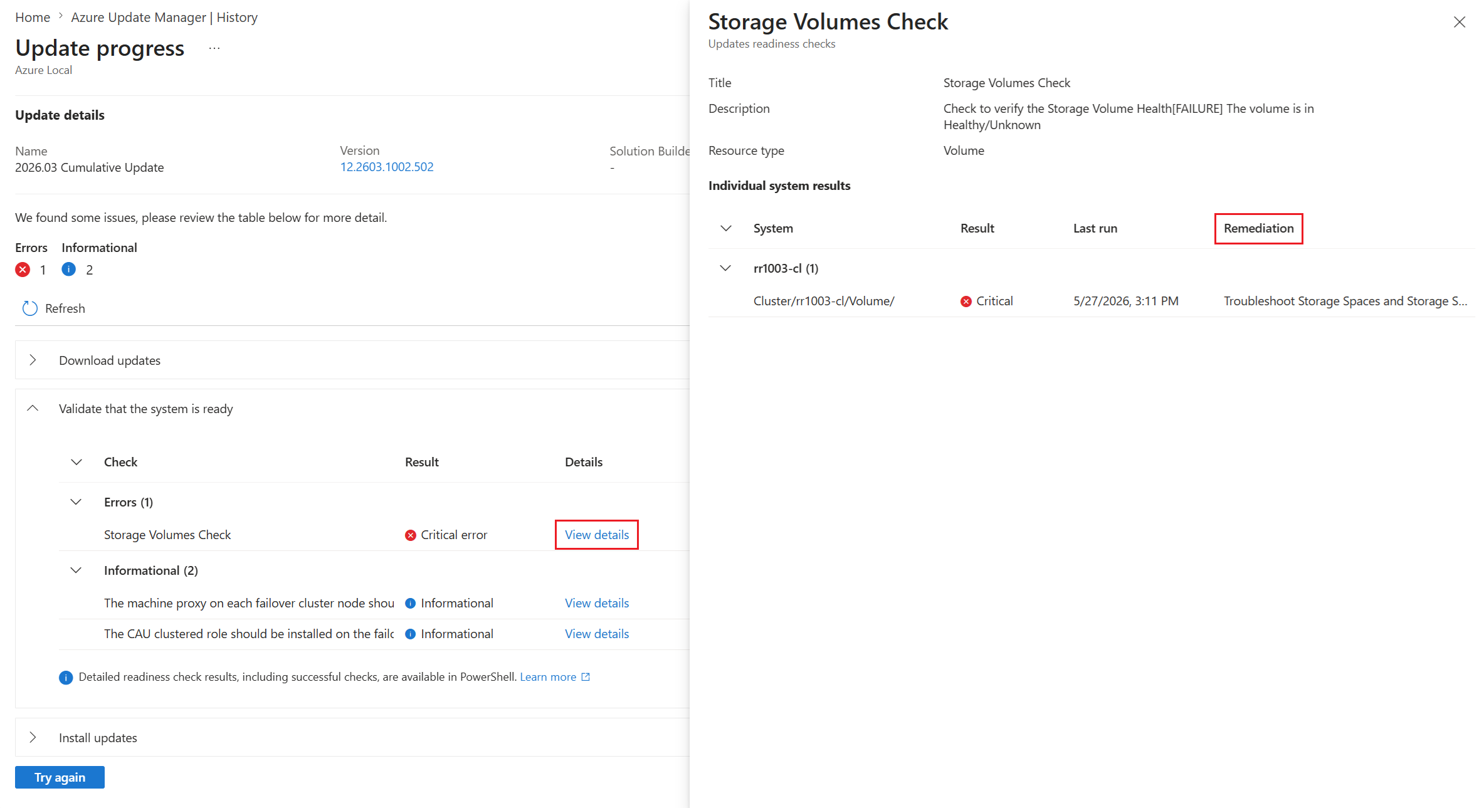
Task: View details for Storage Volumes Check
Action: [597, 535]
